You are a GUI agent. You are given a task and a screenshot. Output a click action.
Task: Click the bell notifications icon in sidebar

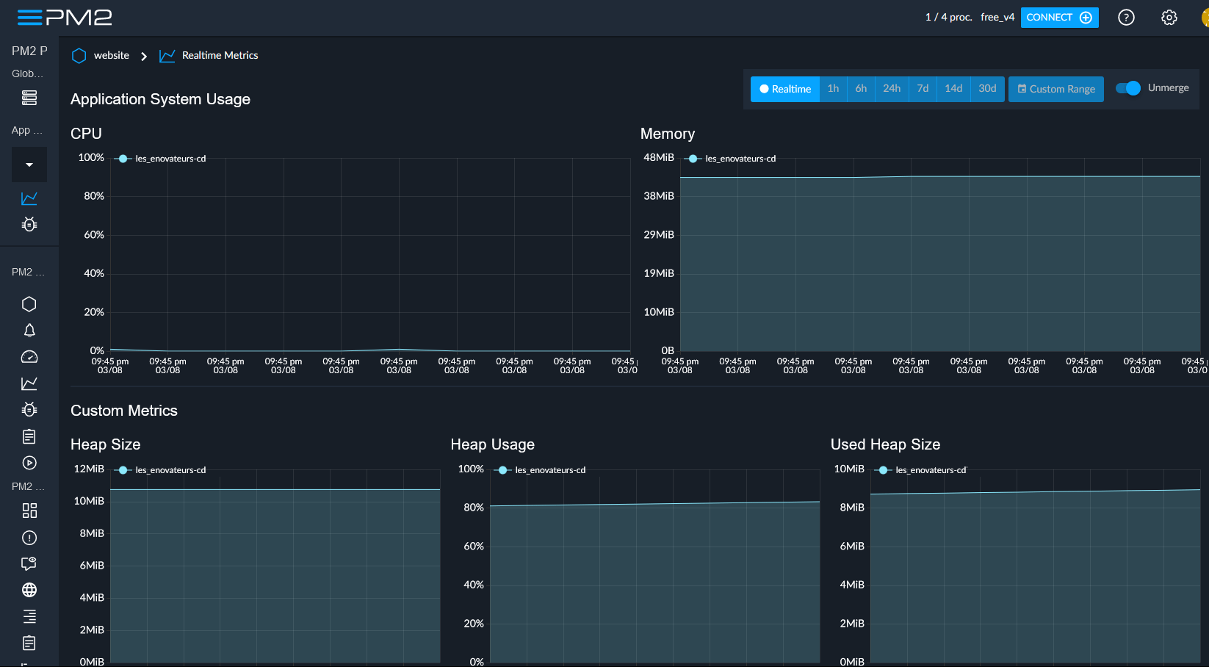coord(29,331)
